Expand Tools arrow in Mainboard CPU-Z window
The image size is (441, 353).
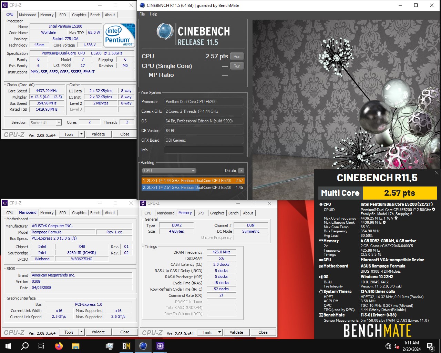(82, 332)
